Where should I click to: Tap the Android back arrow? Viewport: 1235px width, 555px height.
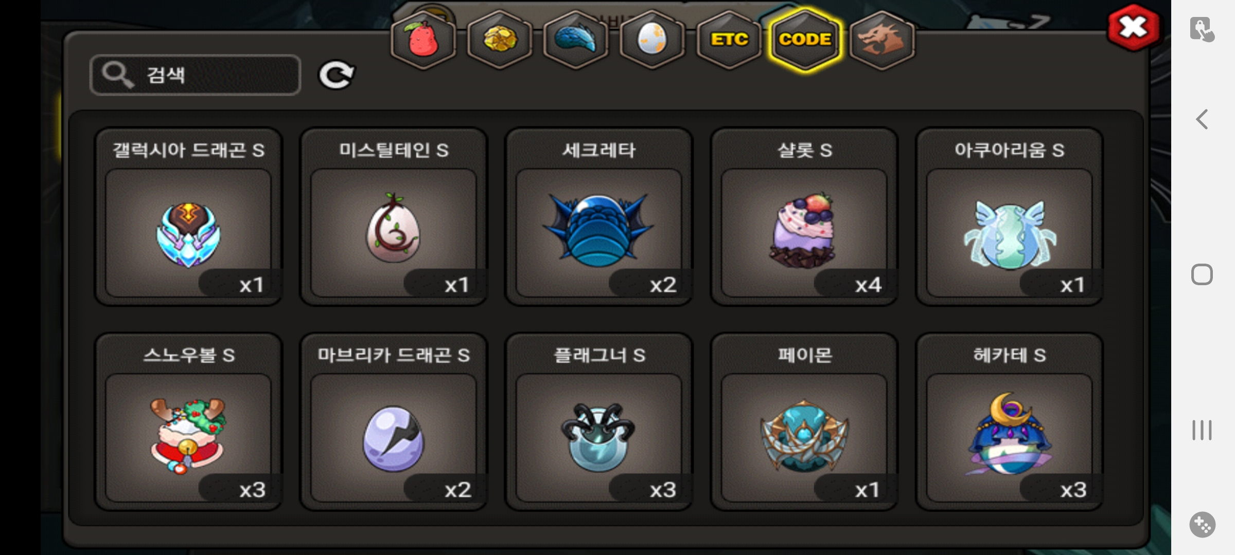point(1202,120)
